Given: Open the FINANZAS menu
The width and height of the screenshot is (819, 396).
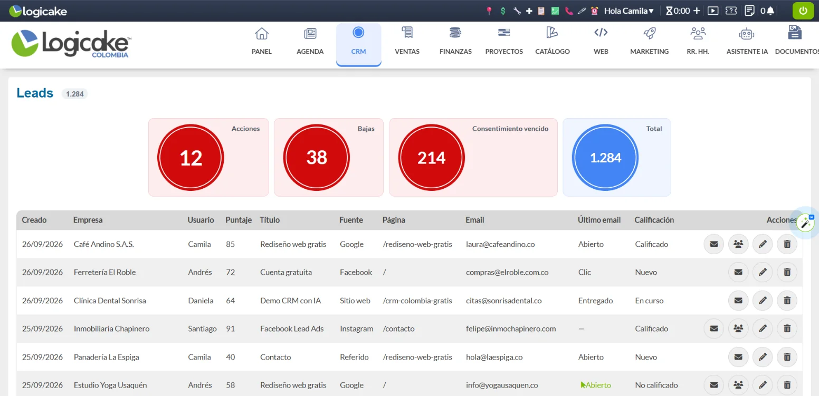Looking at the screenshot, I should coord(455,41).
